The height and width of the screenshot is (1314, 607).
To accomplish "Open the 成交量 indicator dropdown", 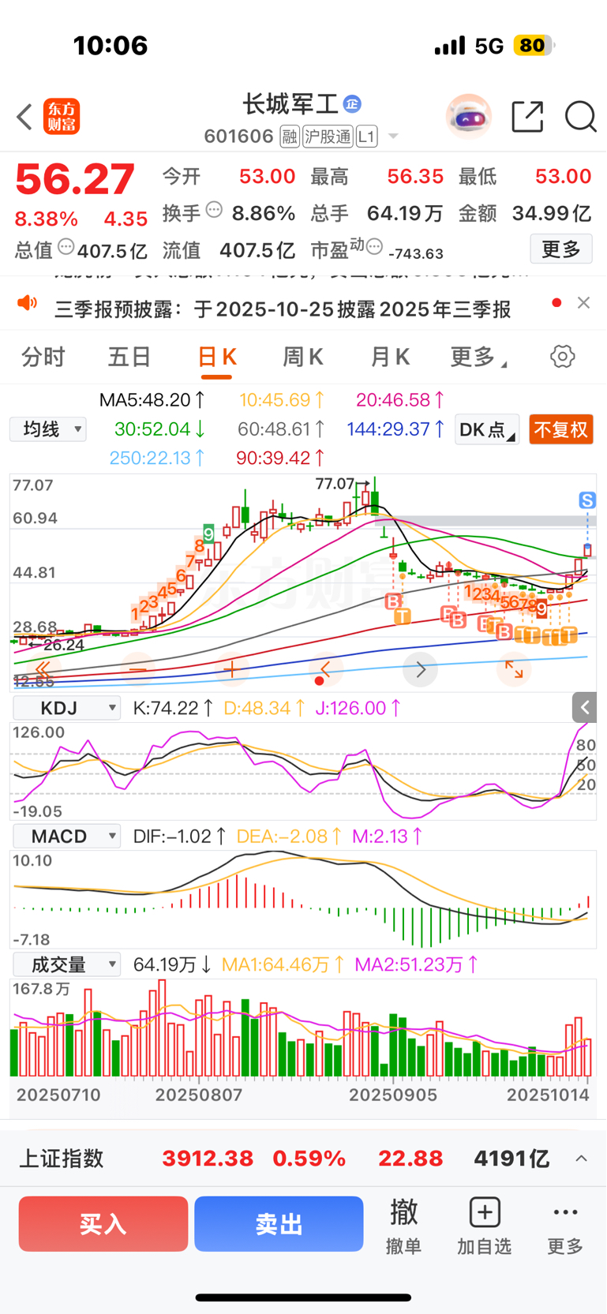I will (67, 964).
